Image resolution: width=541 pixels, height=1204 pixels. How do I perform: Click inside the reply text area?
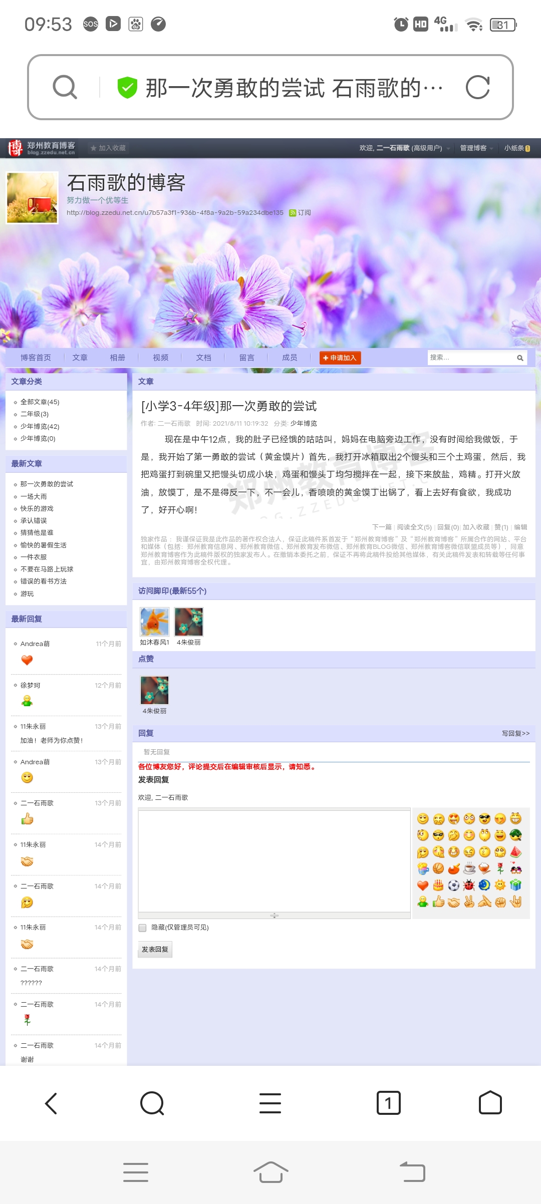click(274, 860)
